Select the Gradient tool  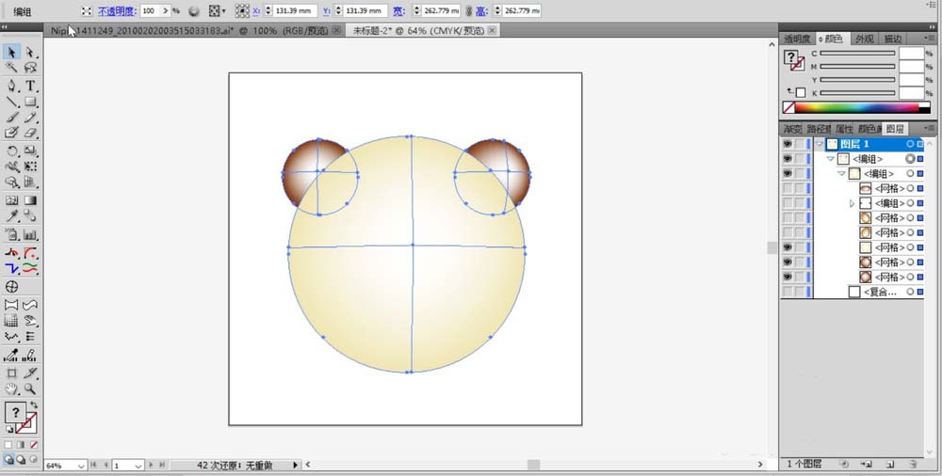tap(30, 200)
